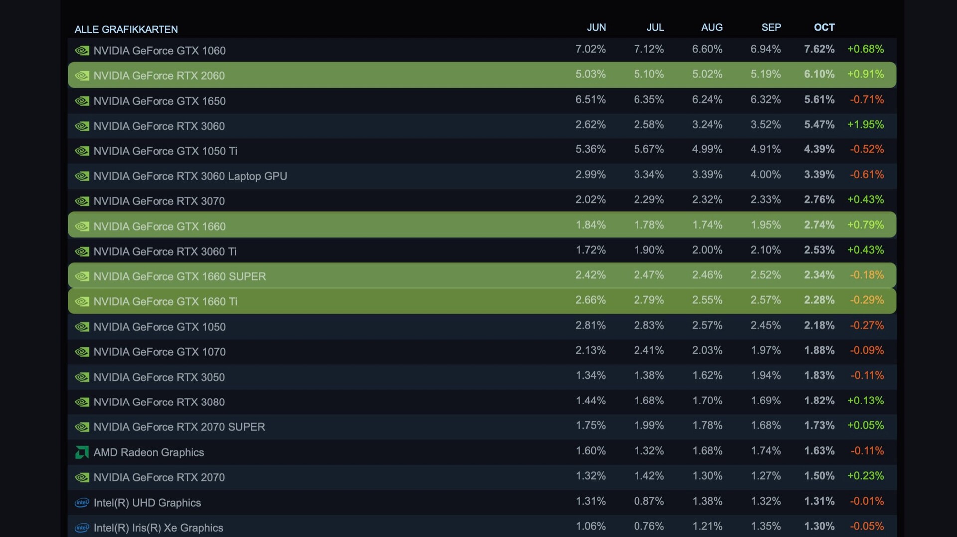
Task: Click the NVIDIA icon beside RTX 3080
Action: [82, 402]
